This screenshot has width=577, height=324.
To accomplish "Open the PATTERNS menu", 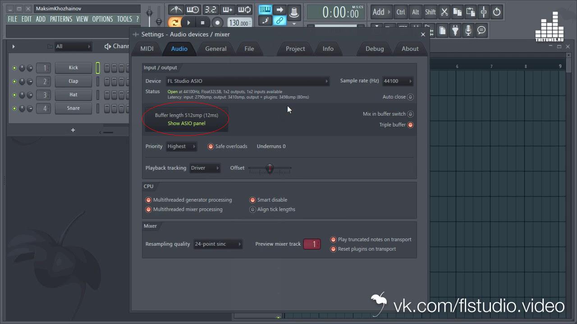I will coord(61,19).
